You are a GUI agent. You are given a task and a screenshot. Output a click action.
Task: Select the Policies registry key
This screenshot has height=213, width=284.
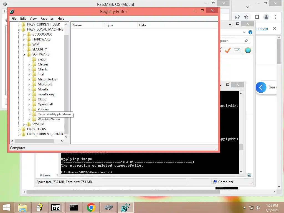point(43,109)
